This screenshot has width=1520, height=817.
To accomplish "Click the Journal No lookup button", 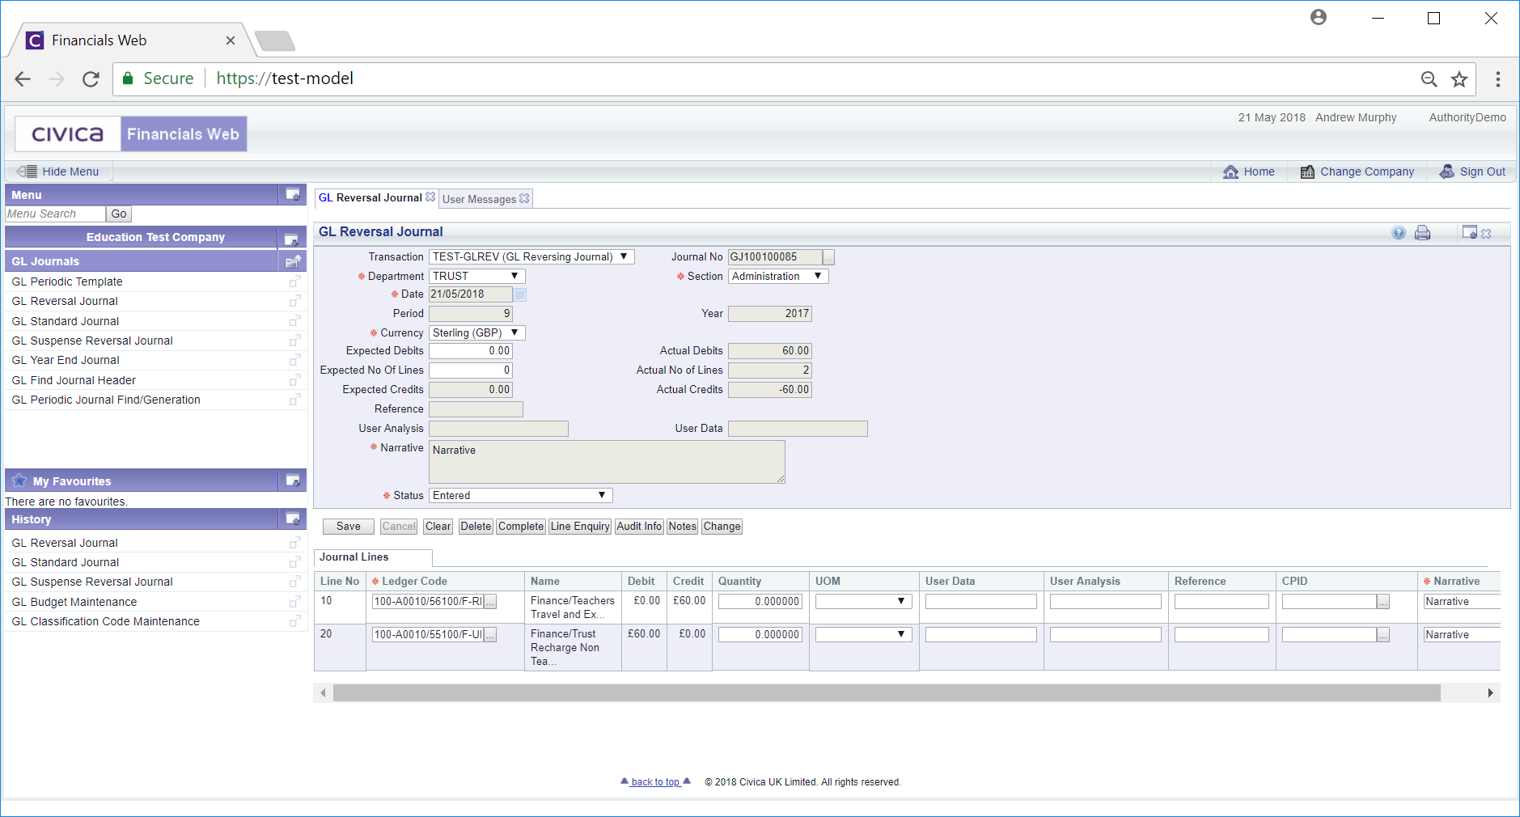I will (x=828, y=257).
